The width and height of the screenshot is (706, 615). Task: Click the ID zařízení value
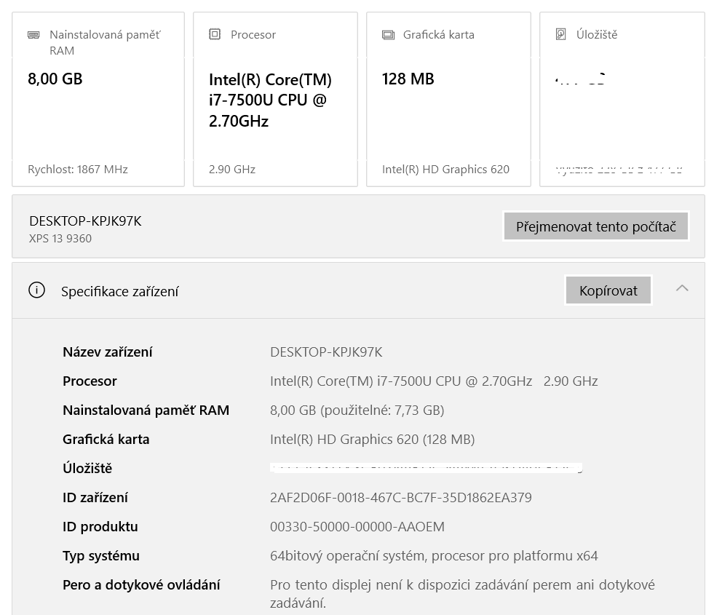click(x=400, y=498)
